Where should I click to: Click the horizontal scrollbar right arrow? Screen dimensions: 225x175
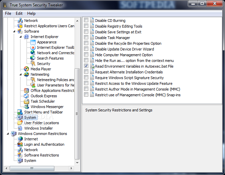click(72, 168)
